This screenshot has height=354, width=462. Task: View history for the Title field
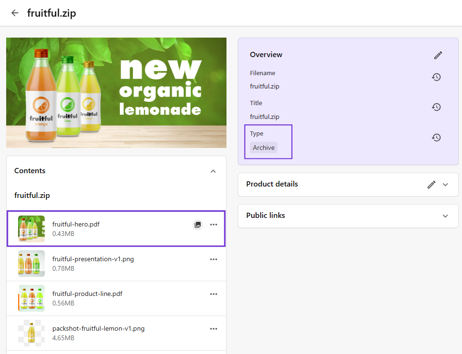point(436,107)
